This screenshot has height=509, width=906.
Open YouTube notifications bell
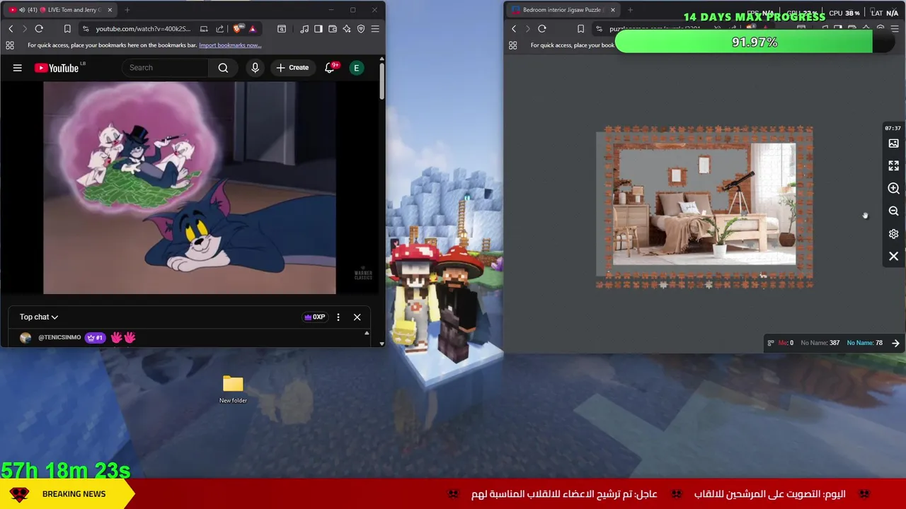[x=330, y=68]
